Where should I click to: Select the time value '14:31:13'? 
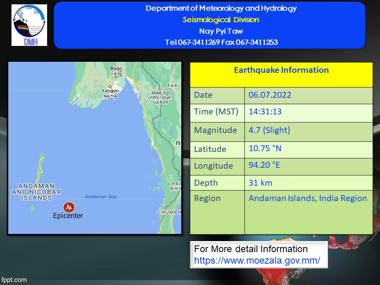point(265,112)
